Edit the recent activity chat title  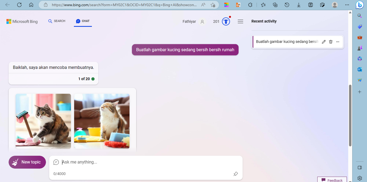324,42
